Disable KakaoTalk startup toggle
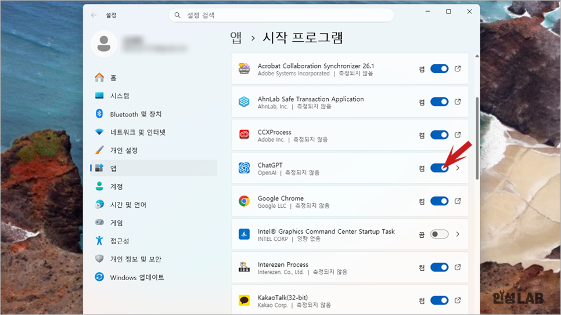Screen dimensions: 561x315 [x=440, y=300]
